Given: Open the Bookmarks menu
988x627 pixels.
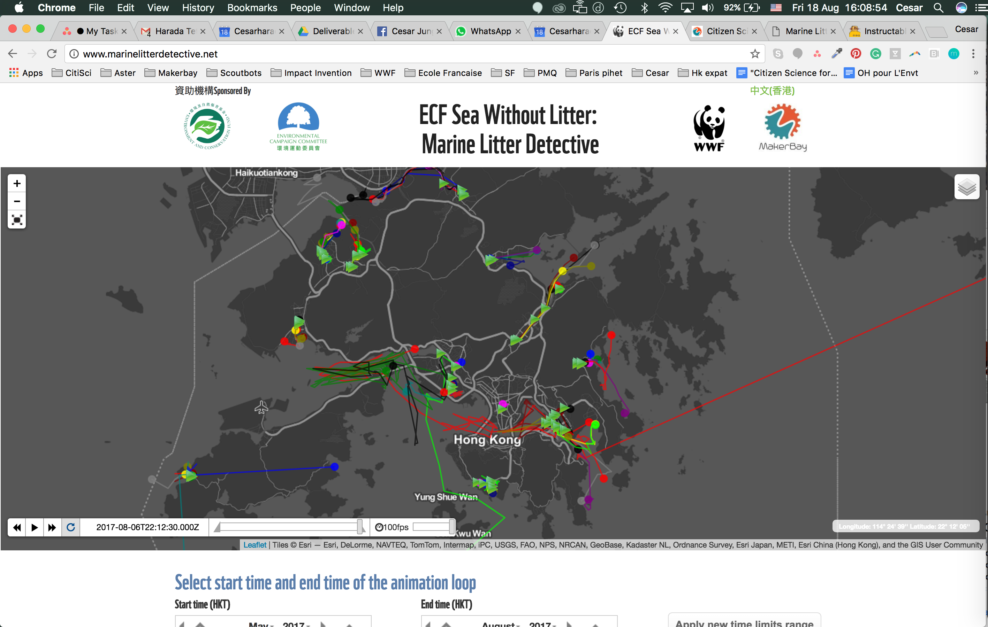Looking at the screenshot, I should point(252,8).
